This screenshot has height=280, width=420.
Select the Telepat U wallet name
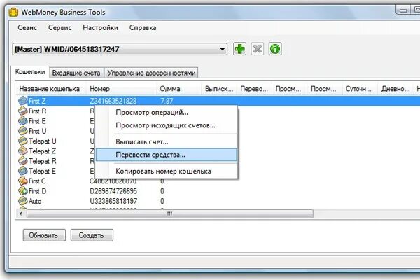coord(43,141)
